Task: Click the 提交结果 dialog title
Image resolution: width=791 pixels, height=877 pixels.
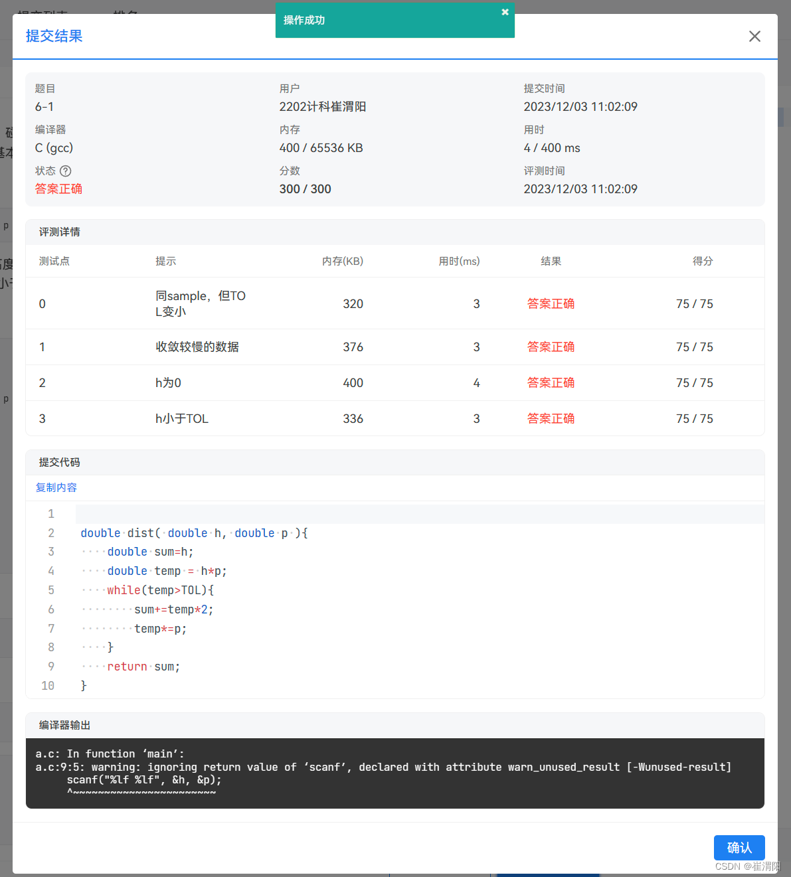Action: click(53, 36)
